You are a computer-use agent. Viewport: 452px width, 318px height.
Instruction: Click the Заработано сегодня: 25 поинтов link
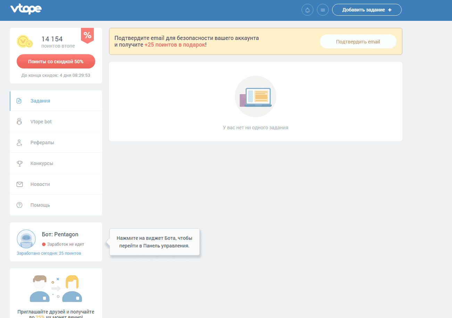point(49,253)
